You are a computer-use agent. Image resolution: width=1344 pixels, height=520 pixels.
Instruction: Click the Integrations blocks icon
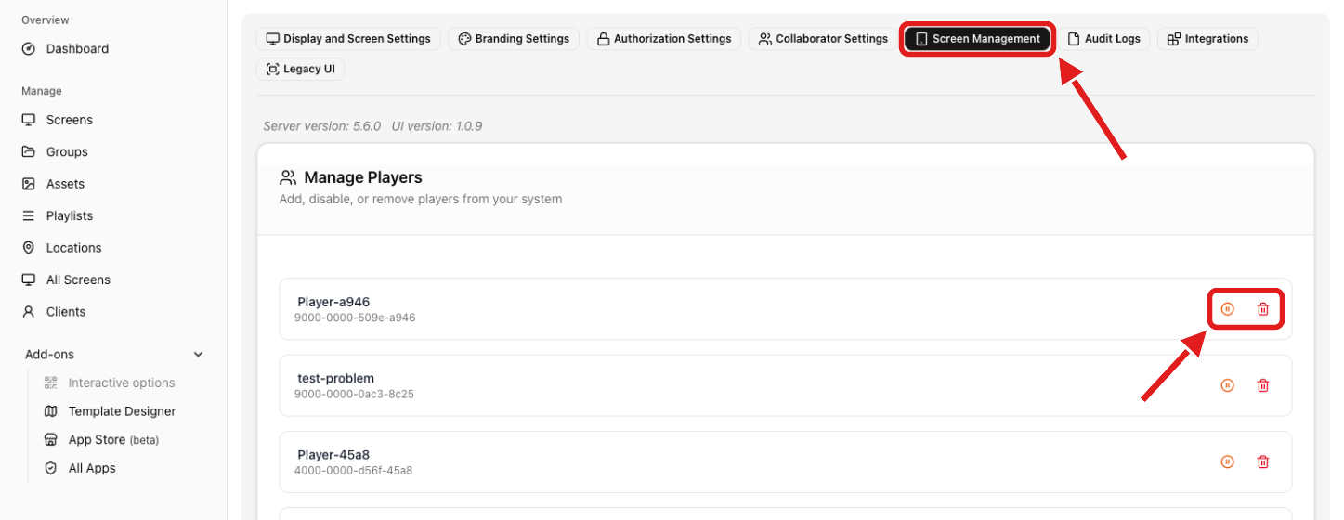point(1174,39)
